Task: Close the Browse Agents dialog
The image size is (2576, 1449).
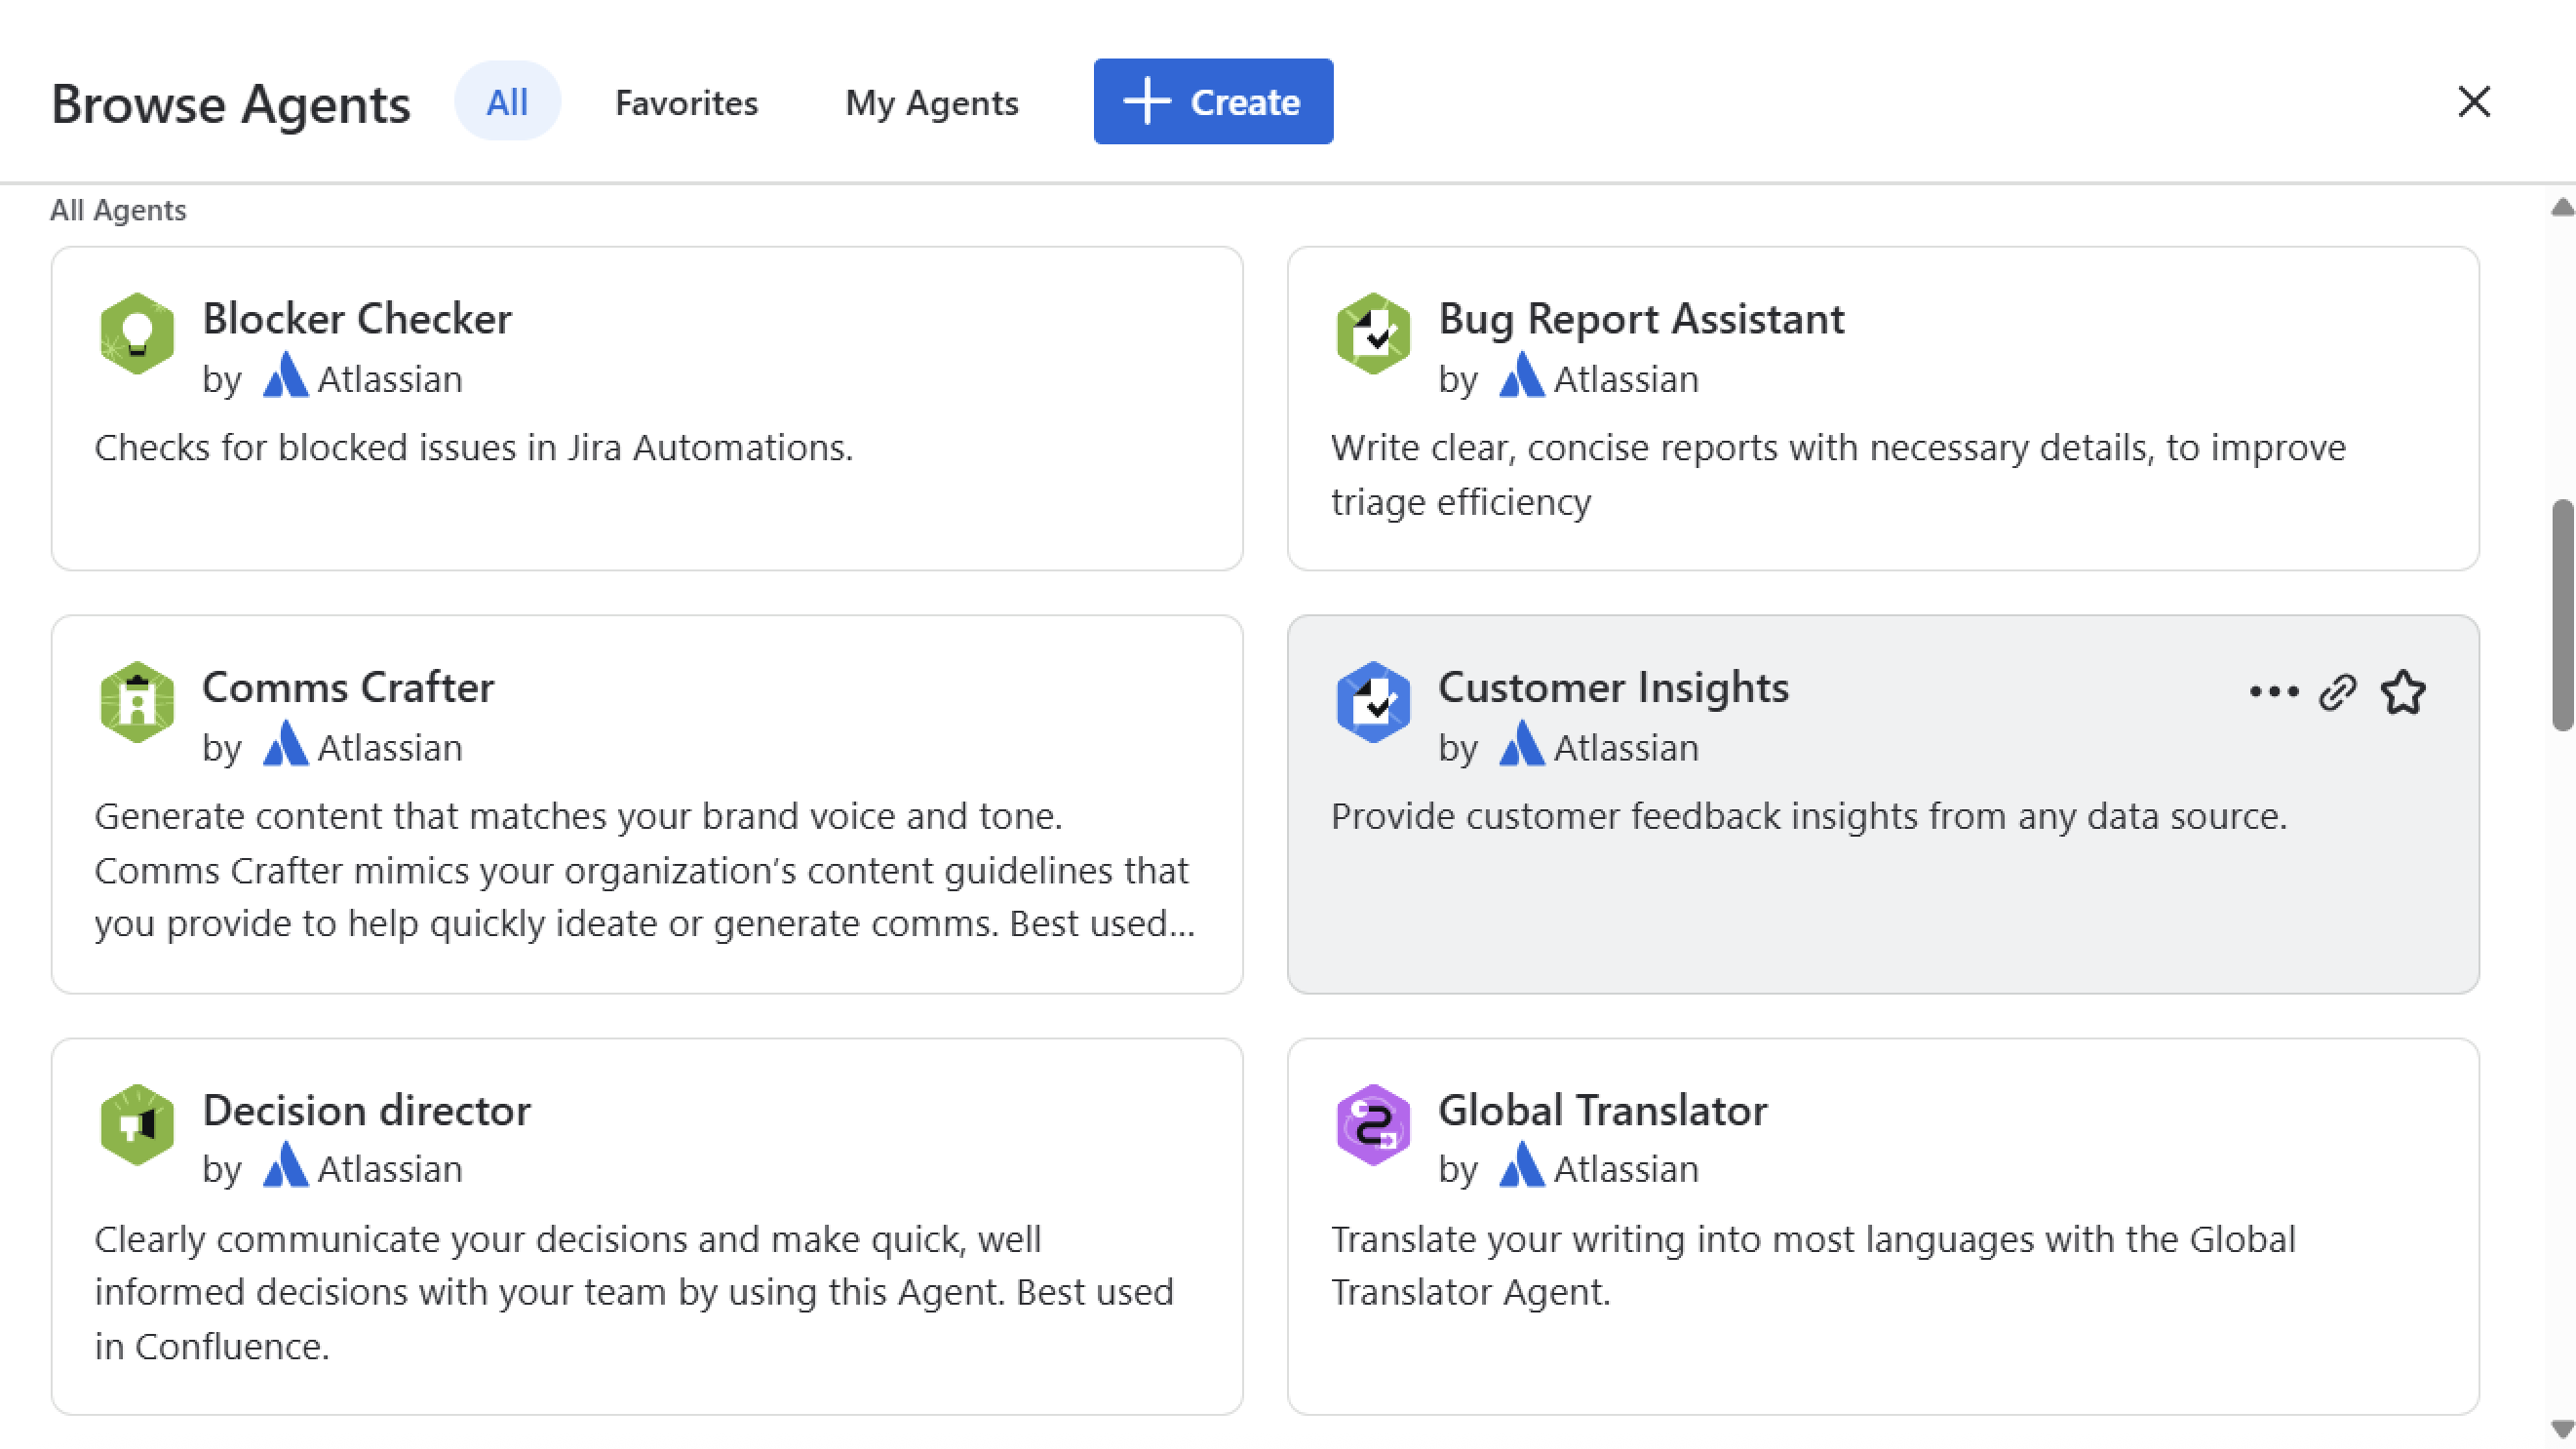Action: point(2474,101)
